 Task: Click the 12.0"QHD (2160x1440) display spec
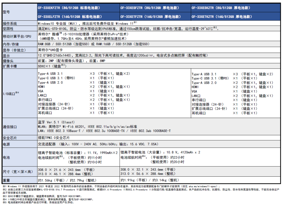click(123, 55)
